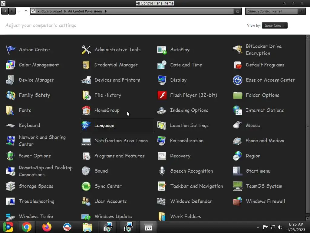This screenshot has height=233, width=310.
Task: Open Programs and Features link
Action: 119,156
